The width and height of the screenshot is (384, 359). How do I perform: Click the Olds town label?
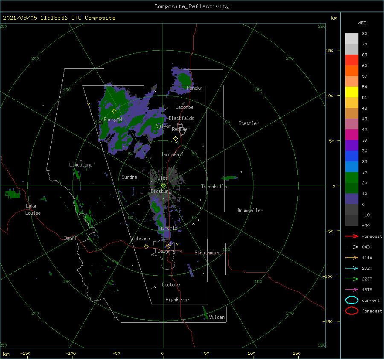[163, 178]
